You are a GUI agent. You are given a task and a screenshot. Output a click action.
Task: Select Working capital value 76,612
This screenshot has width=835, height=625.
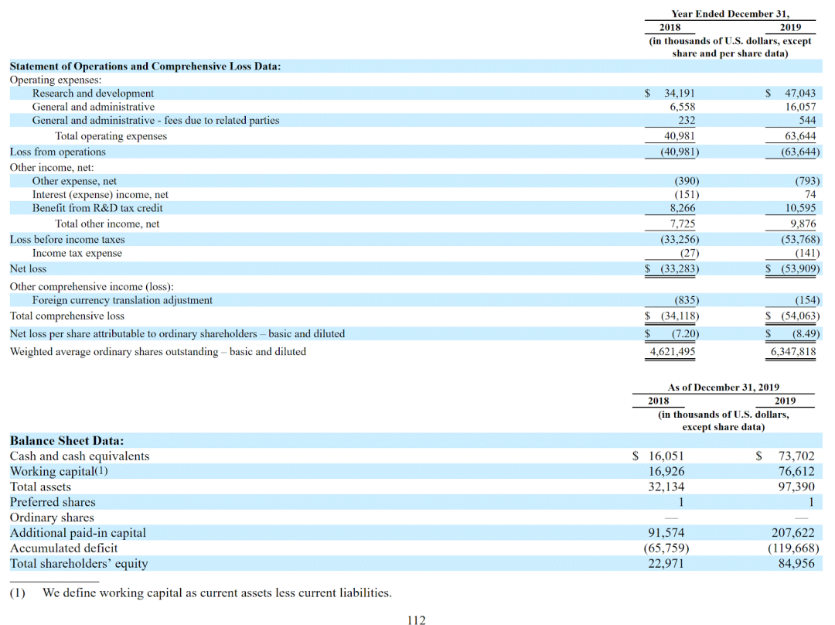point(796,472)
